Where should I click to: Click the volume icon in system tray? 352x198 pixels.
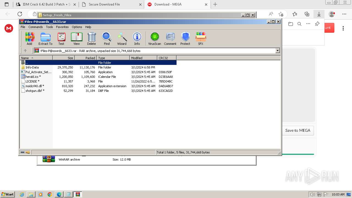[313, 194]
